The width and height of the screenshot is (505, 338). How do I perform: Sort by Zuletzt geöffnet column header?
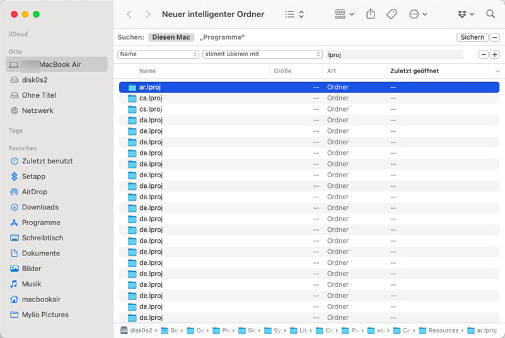pyautogui.click(x=414, y=71)
